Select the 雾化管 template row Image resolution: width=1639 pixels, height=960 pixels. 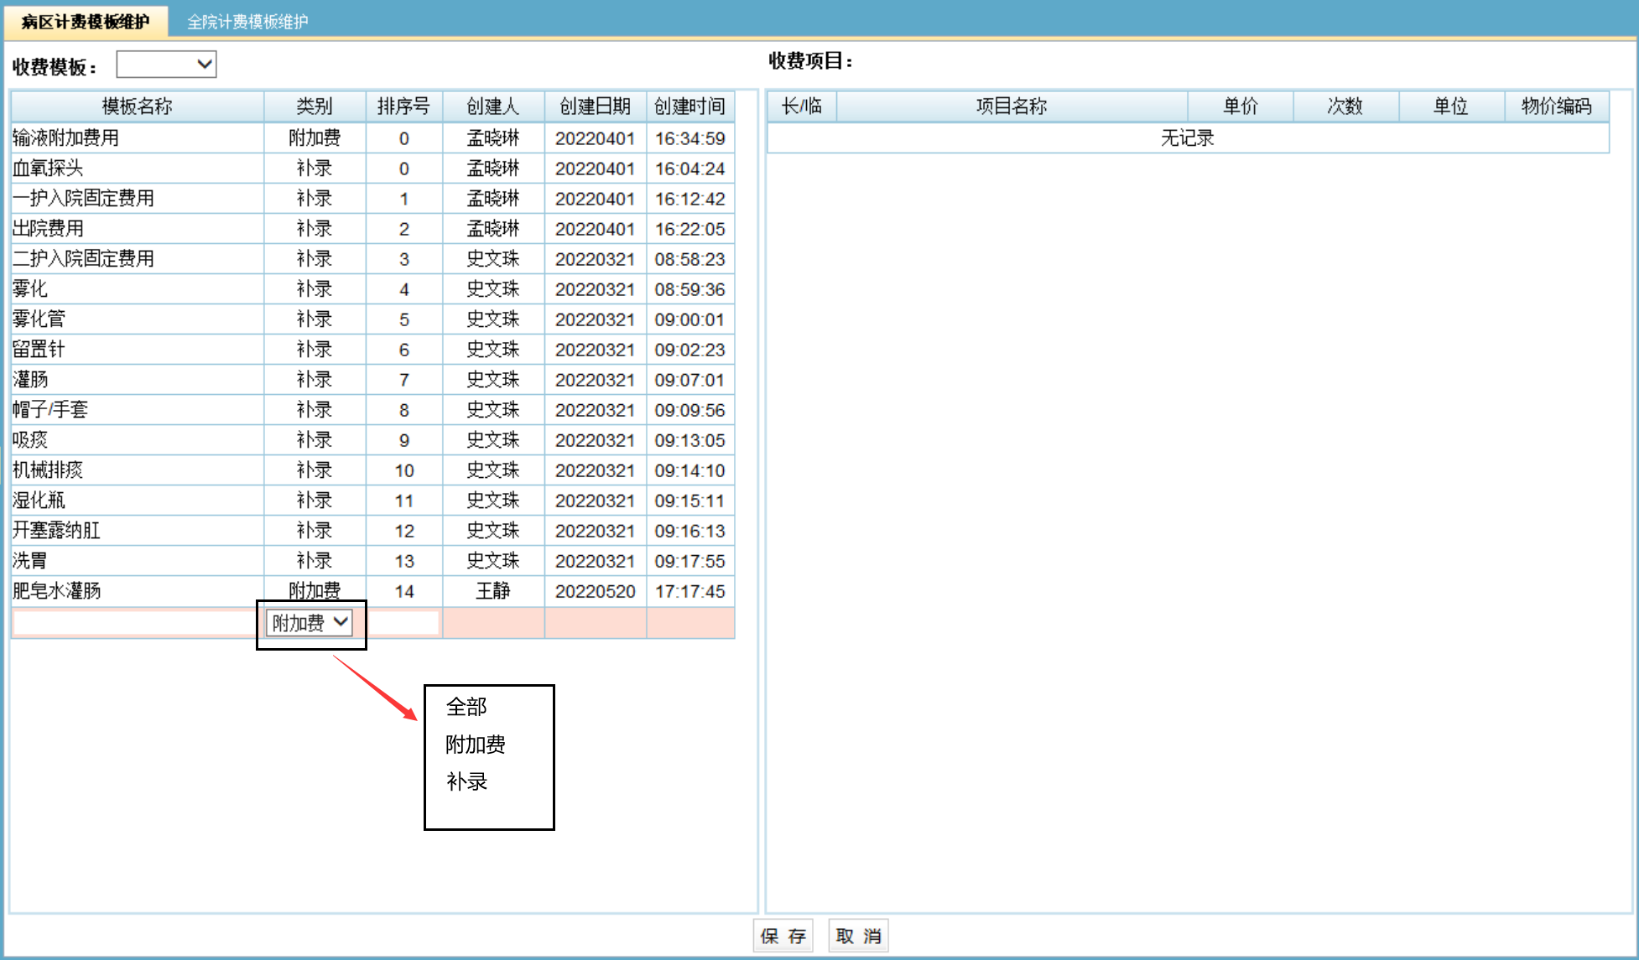click(x=39, y=319)
